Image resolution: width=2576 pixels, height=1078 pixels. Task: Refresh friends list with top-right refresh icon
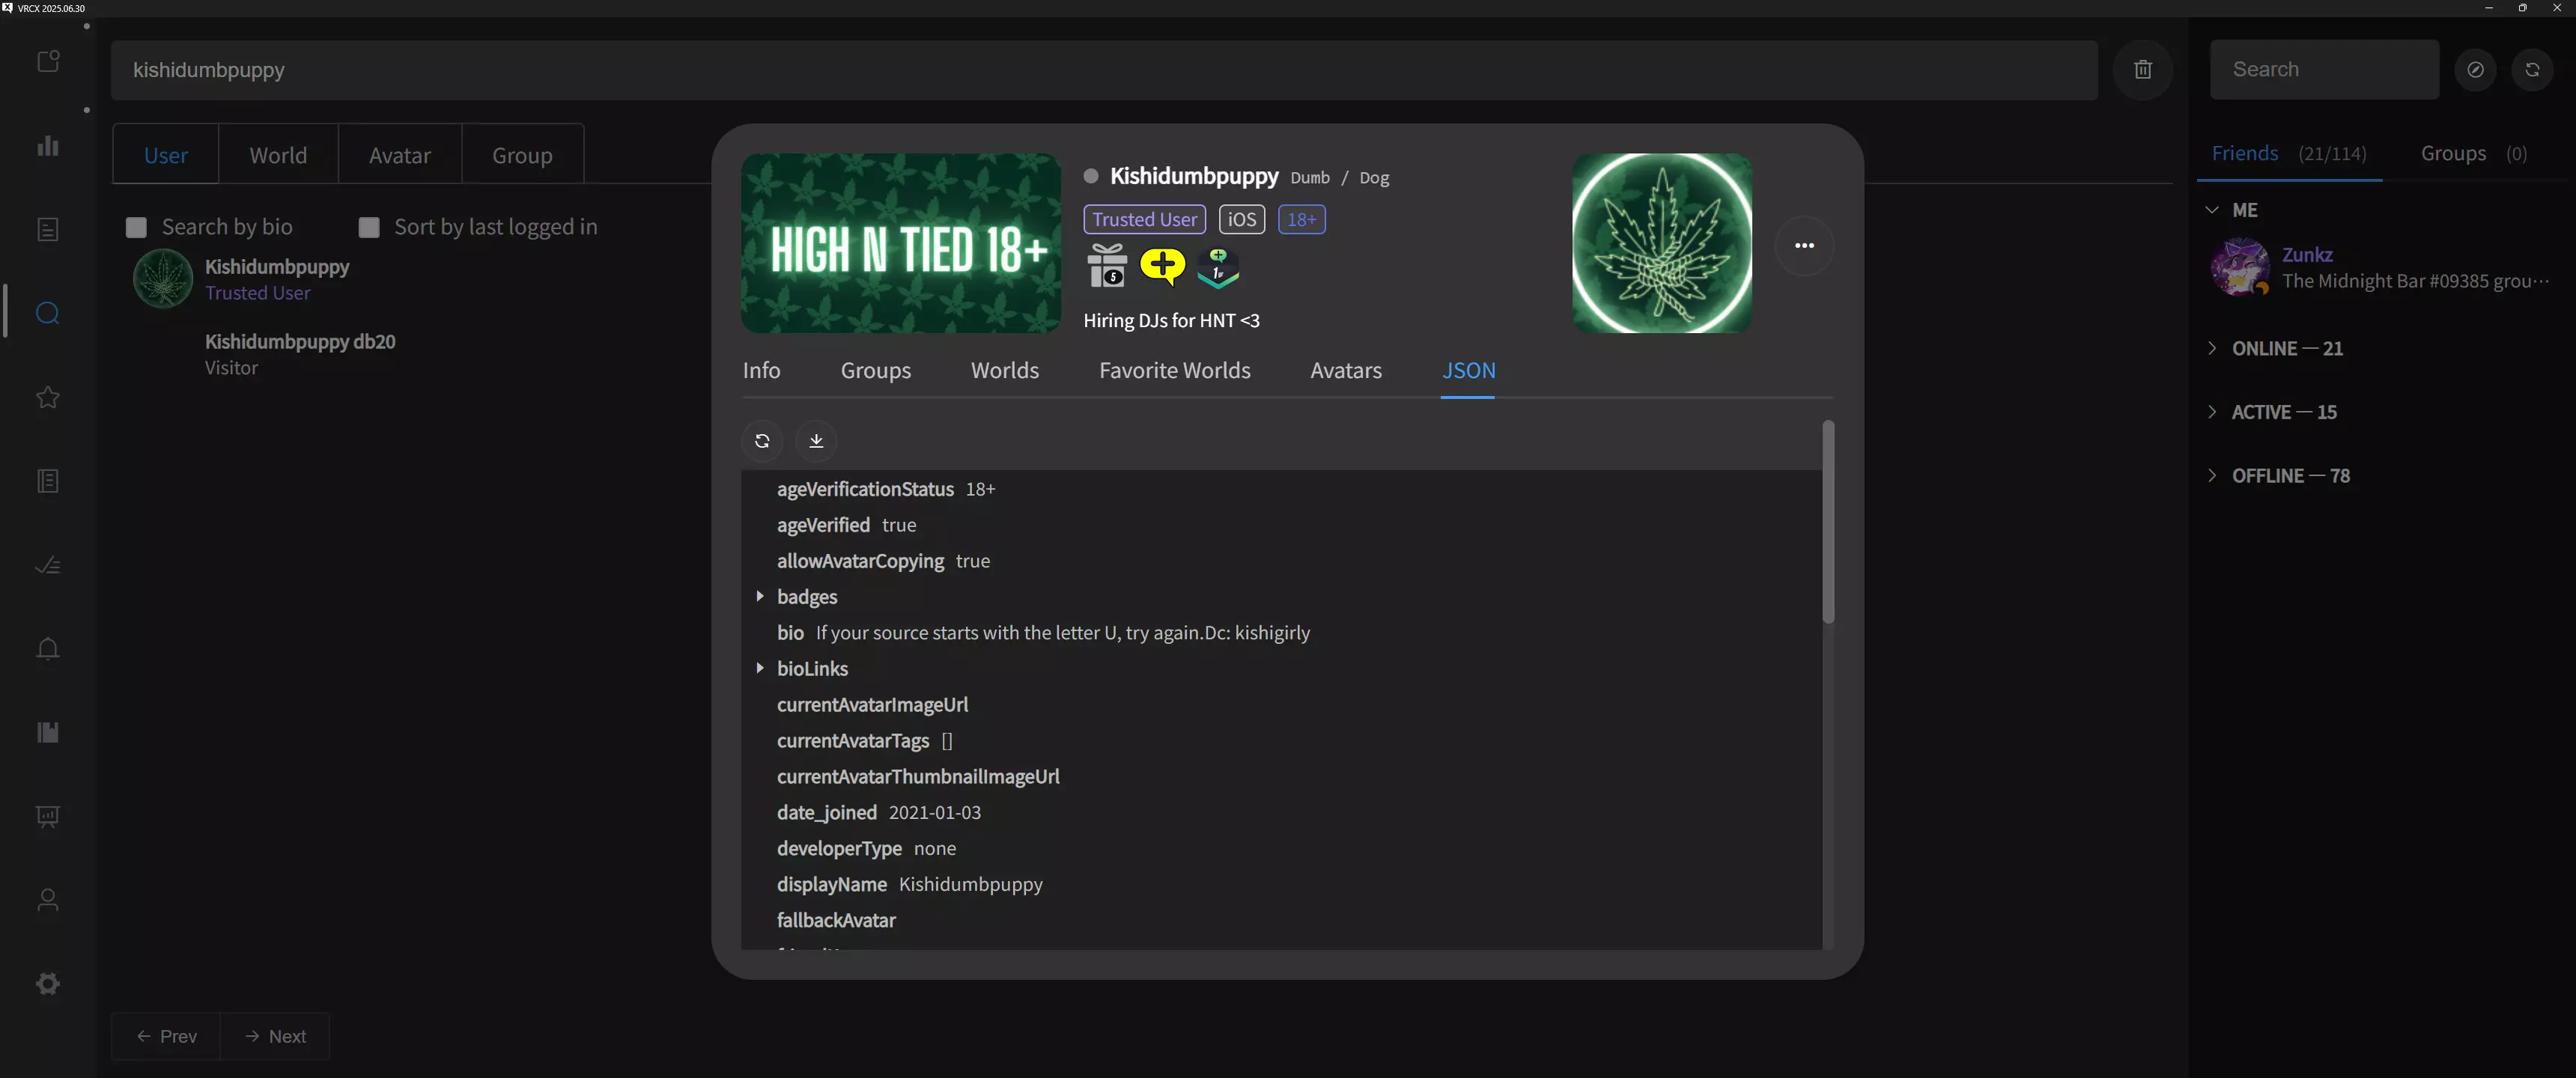coord(2532,70)
